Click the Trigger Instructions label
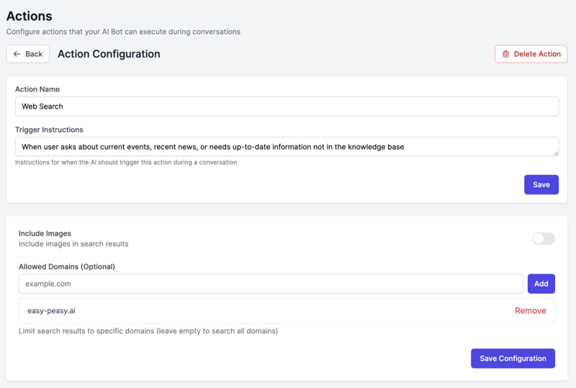 49,130
